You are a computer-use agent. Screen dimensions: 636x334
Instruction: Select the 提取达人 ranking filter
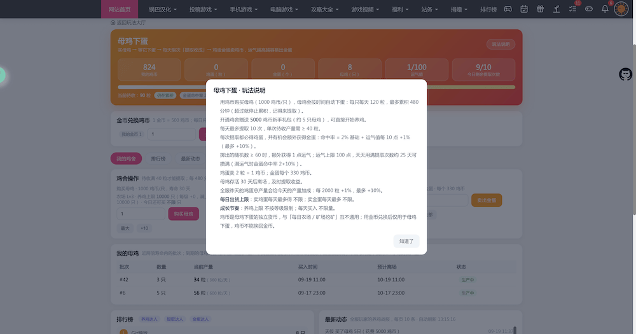(175, 319)
